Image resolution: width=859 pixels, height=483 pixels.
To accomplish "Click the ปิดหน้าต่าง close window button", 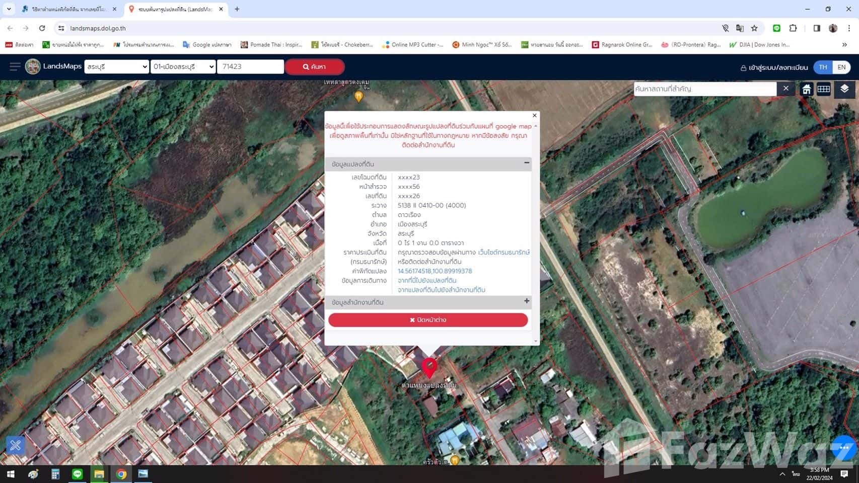I will click(428, 320).
